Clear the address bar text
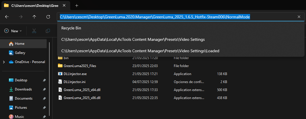Image resolution: width=306 pixels, height=119 pixels. pyautogui.click(x=299, y=17)
